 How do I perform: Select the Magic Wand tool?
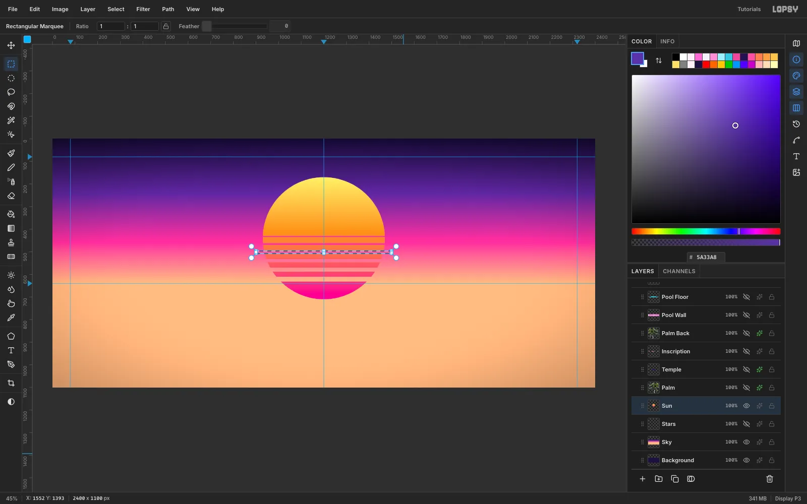(11, 120)
